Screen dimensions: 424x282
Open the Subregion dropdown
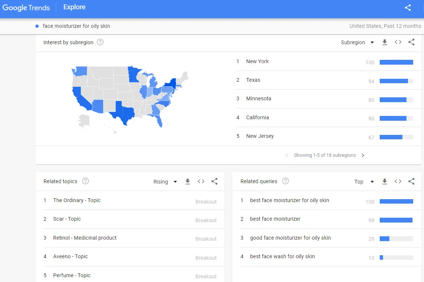(x=357, y=42)
